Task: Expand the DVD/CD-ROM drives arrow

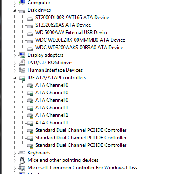Action: 15,63
